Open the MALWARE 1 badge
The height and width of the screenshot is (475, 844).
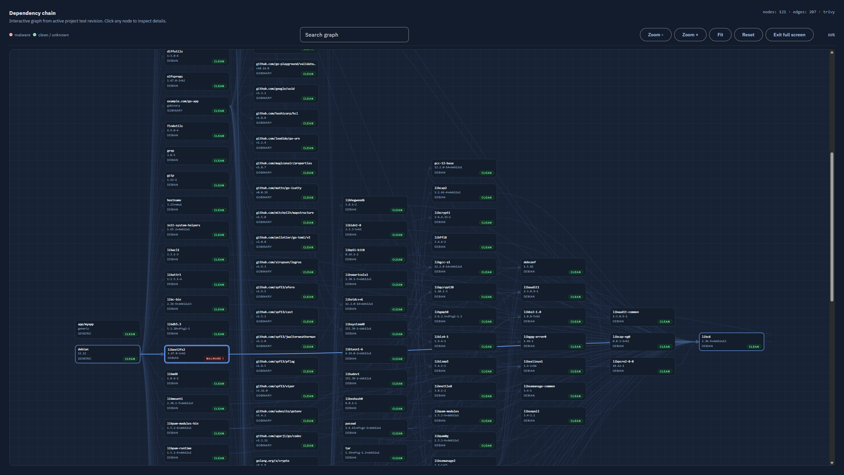tap(215, 359)
